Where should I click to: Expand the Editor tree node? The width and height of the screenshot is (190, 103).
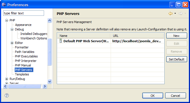coord(12,43)
